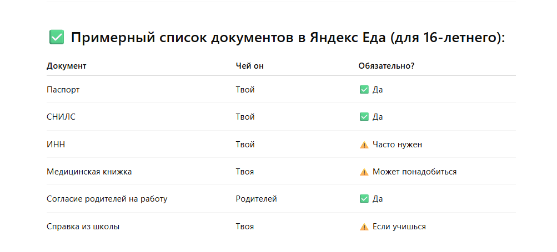Click the green check icon in Паспорт row
This screenshot has height=252, width=557.
coord(364,90)
